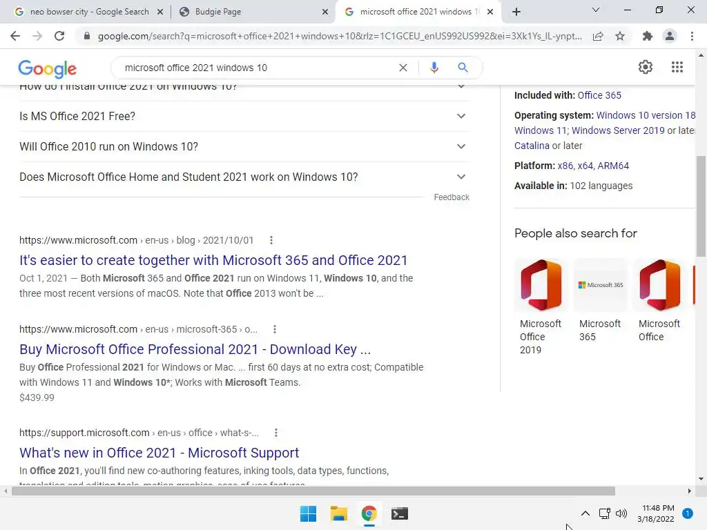This screenshot has height=530, width=707.
Task: Submit search with magnifier icon
Action: pos(463,68)
